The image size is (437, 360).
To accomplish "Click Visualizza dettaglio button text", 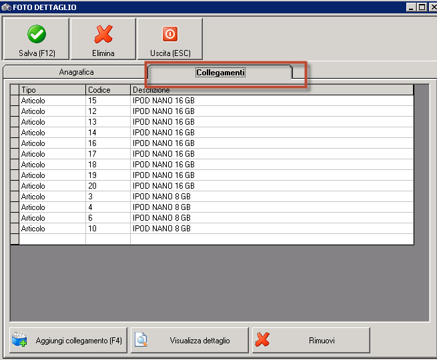I will [x=200, y=341].
